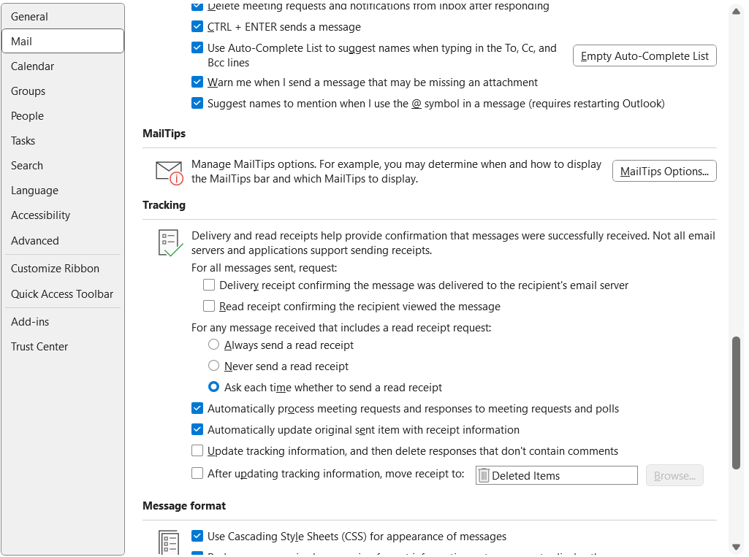
Task: Open the Trust Center section
Action: point(39,346)
